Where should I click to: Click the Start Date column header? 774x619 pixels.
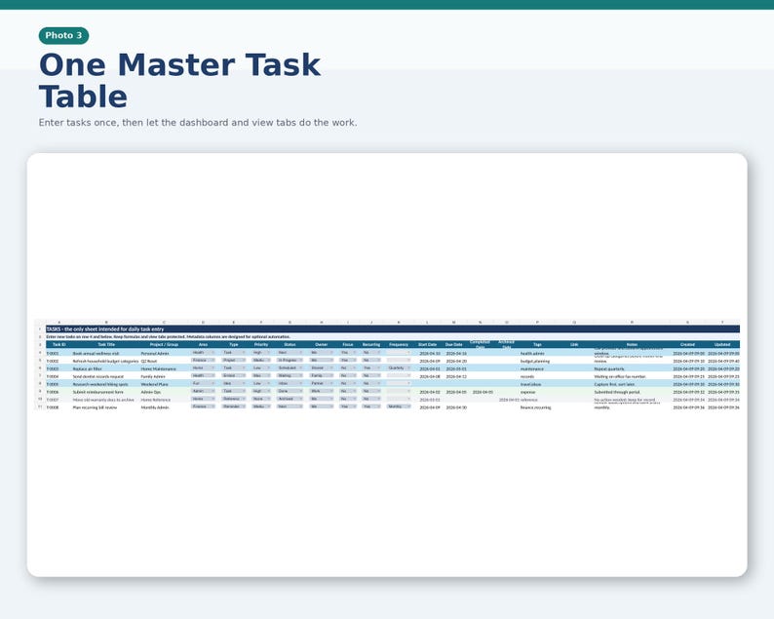(428, 344)
